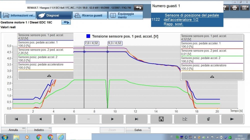Image resolution: width=250 pixels, height=140 pixels.
Task: Open the accelerator pedal sensor fault link
Action: (191, 19)
